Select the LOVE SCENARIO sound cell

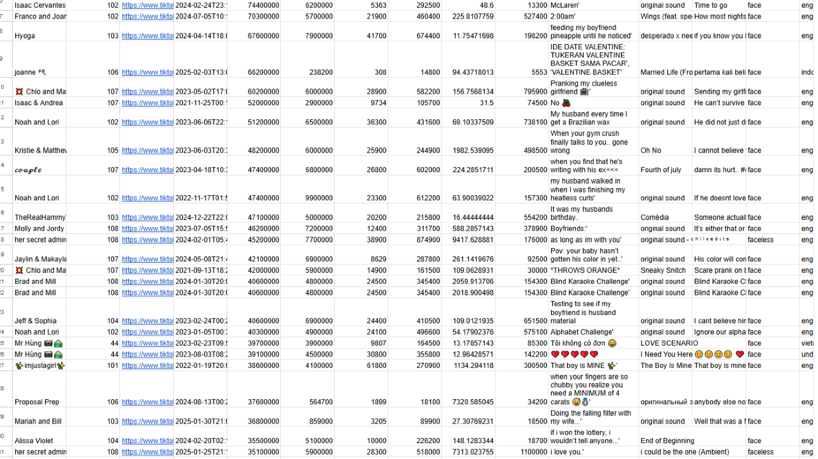[x=666, y=343]
